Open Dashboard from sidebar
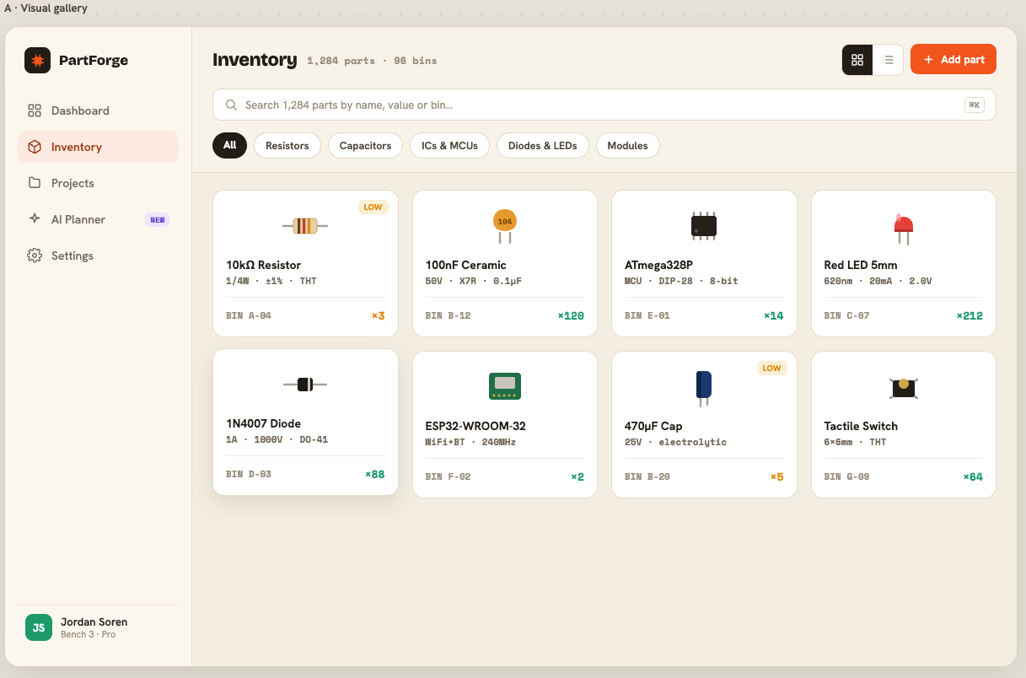 pyautogui.click(x=98, y=110)
